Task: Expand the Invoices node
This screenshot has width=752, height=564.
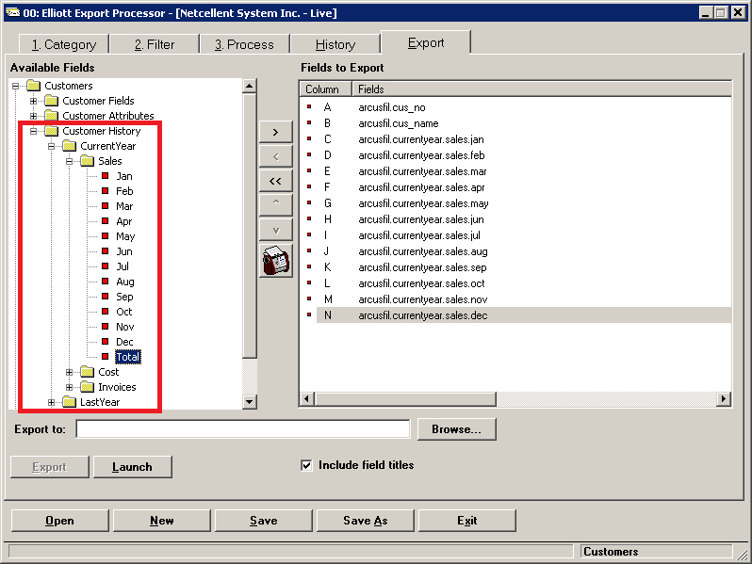Action: 69,387
